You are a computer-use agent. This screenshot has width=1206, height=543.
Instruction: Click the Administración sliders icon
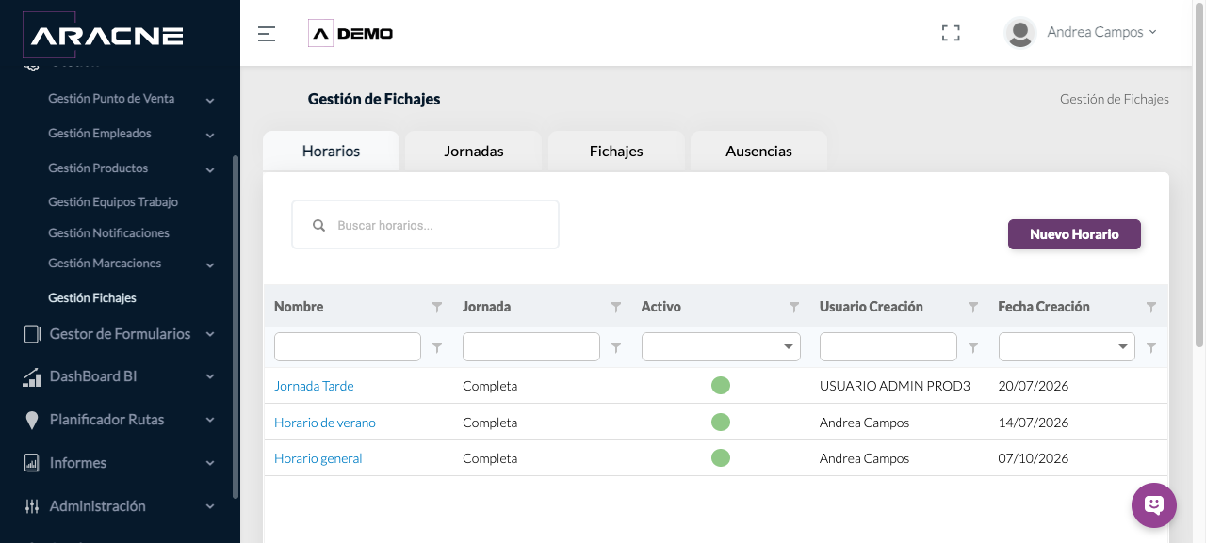[x=32, y=506]
